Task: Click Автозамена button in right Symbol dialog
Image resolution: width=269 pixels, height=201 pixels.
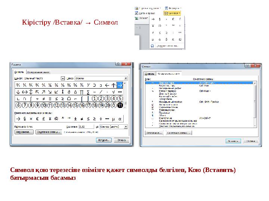Action: tap(154, 133)
